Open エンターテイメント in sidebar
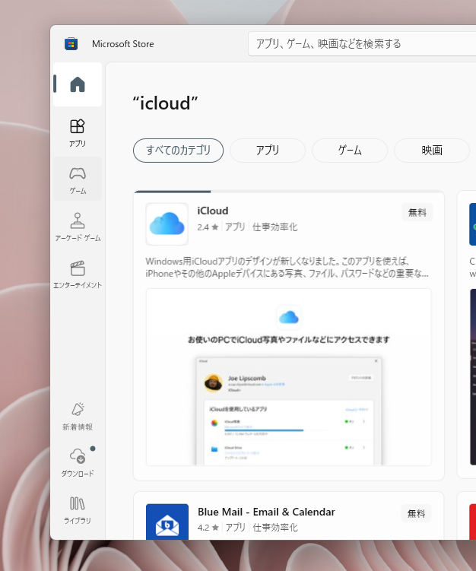Viewport: 476px width, 571px height. click(78, 274)
